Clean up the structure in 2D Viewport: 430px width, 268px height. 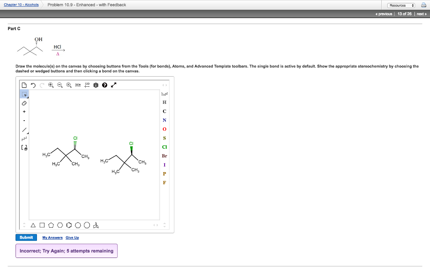point(87,85)
